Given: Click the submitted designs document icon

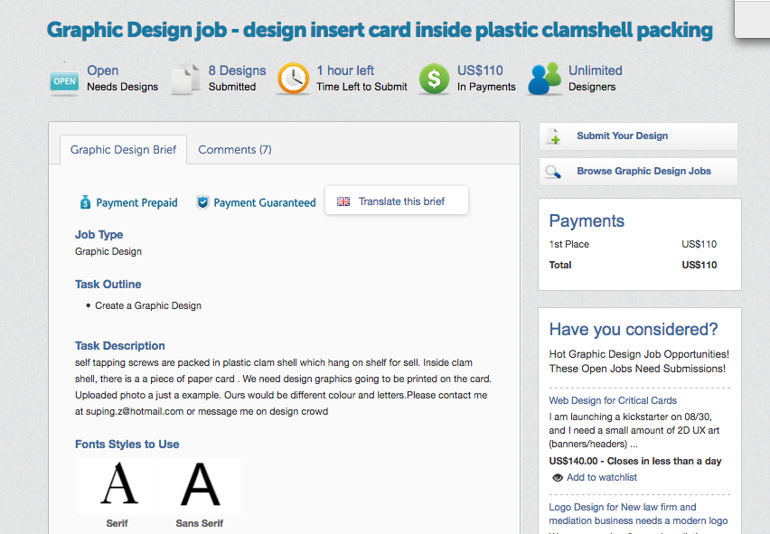Looking at the screenshot, I should 185,79.
